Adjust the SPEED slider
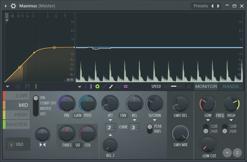Image resolution: width=247 pixels, height=162 pixels. pyautogui.click(x=174, y=86)
